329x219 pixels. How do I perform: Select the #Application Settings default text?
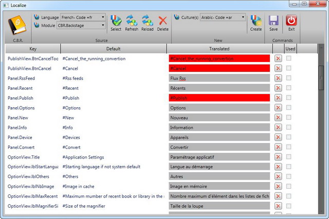(83, 157)
